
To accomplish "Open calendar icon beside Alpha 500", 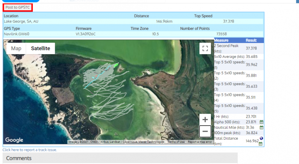I will click(261, 122).
